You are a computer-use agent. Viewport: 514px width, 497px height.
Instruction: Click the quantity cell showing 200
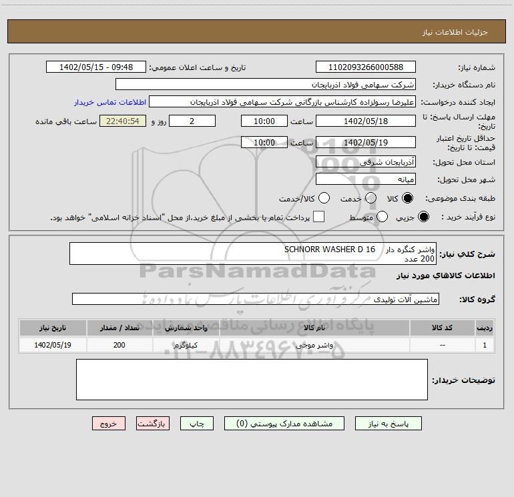click(x=119, y=345)
